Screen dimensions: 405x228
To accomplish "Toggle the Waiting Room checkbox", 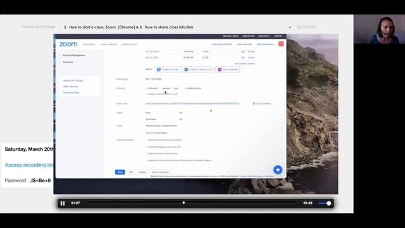I will coord(185,89).
